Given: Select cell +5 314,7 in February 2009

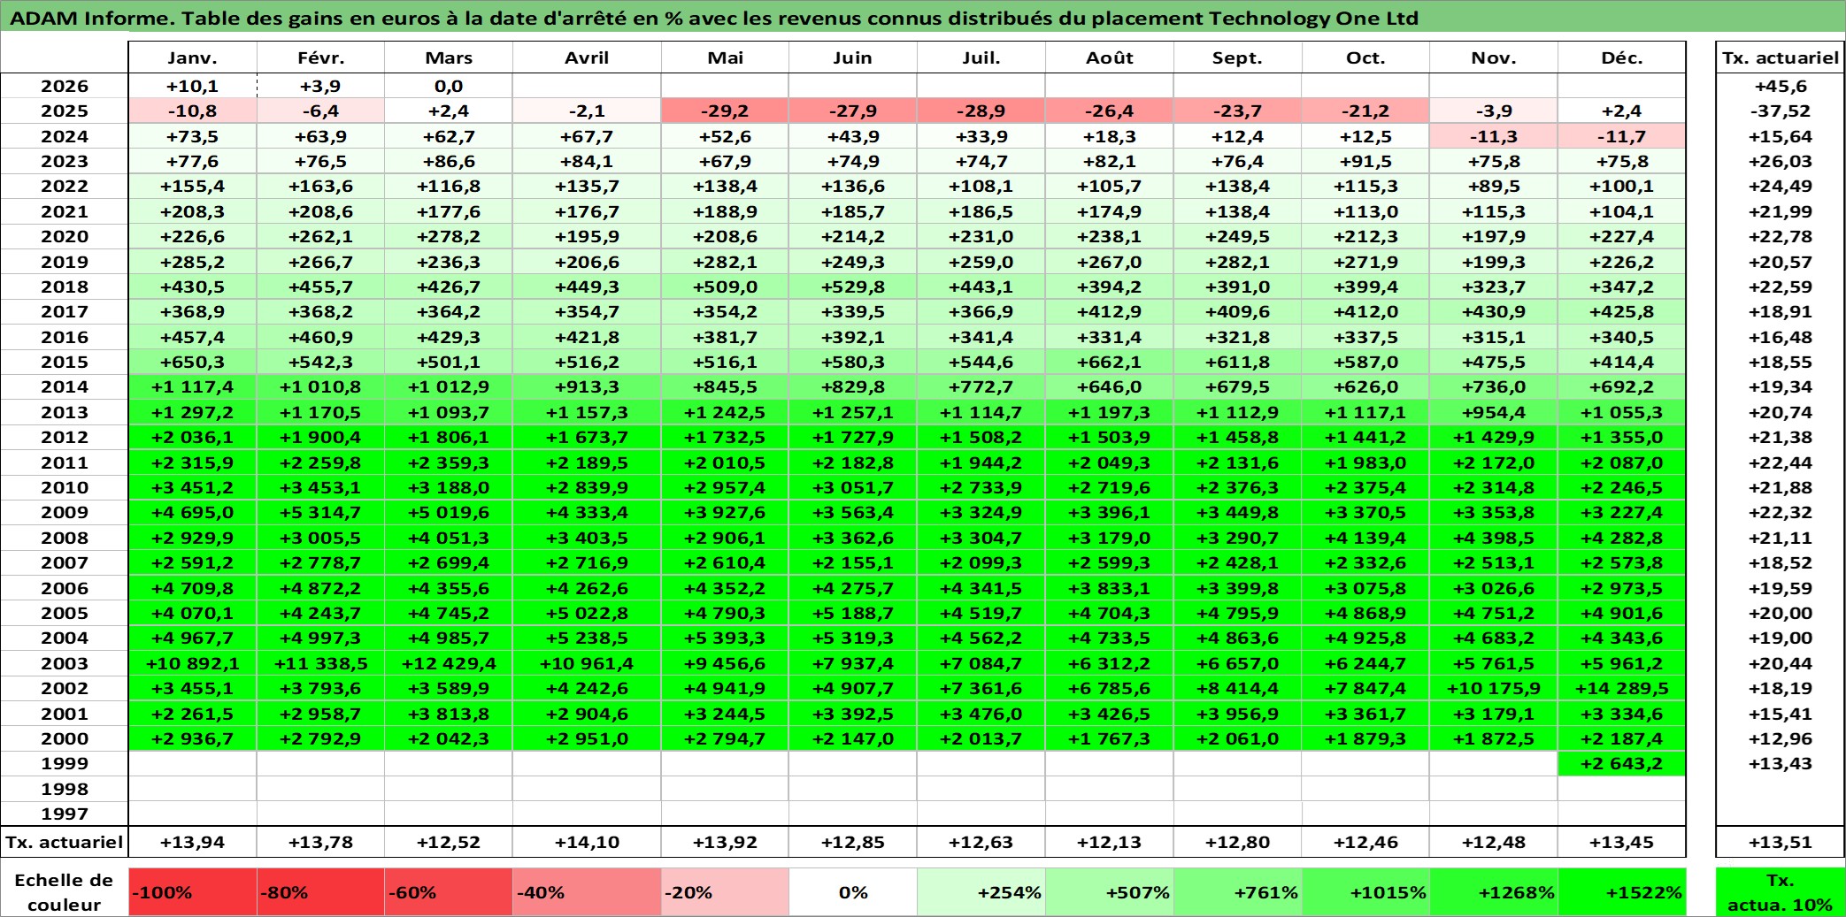Looking at the screenshot, I should point(321,512).
